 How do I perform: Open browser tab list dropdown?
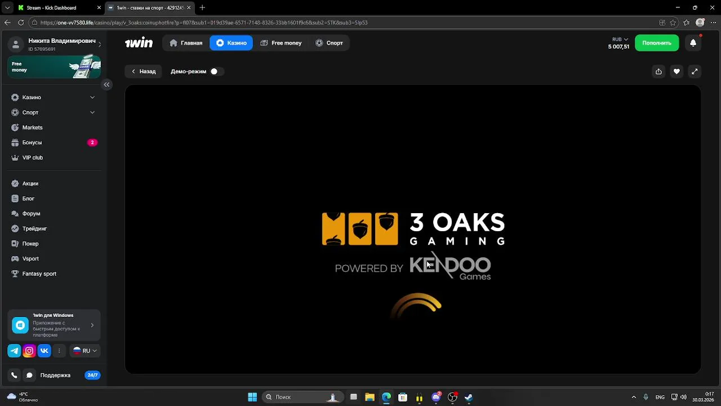(7, 8)
